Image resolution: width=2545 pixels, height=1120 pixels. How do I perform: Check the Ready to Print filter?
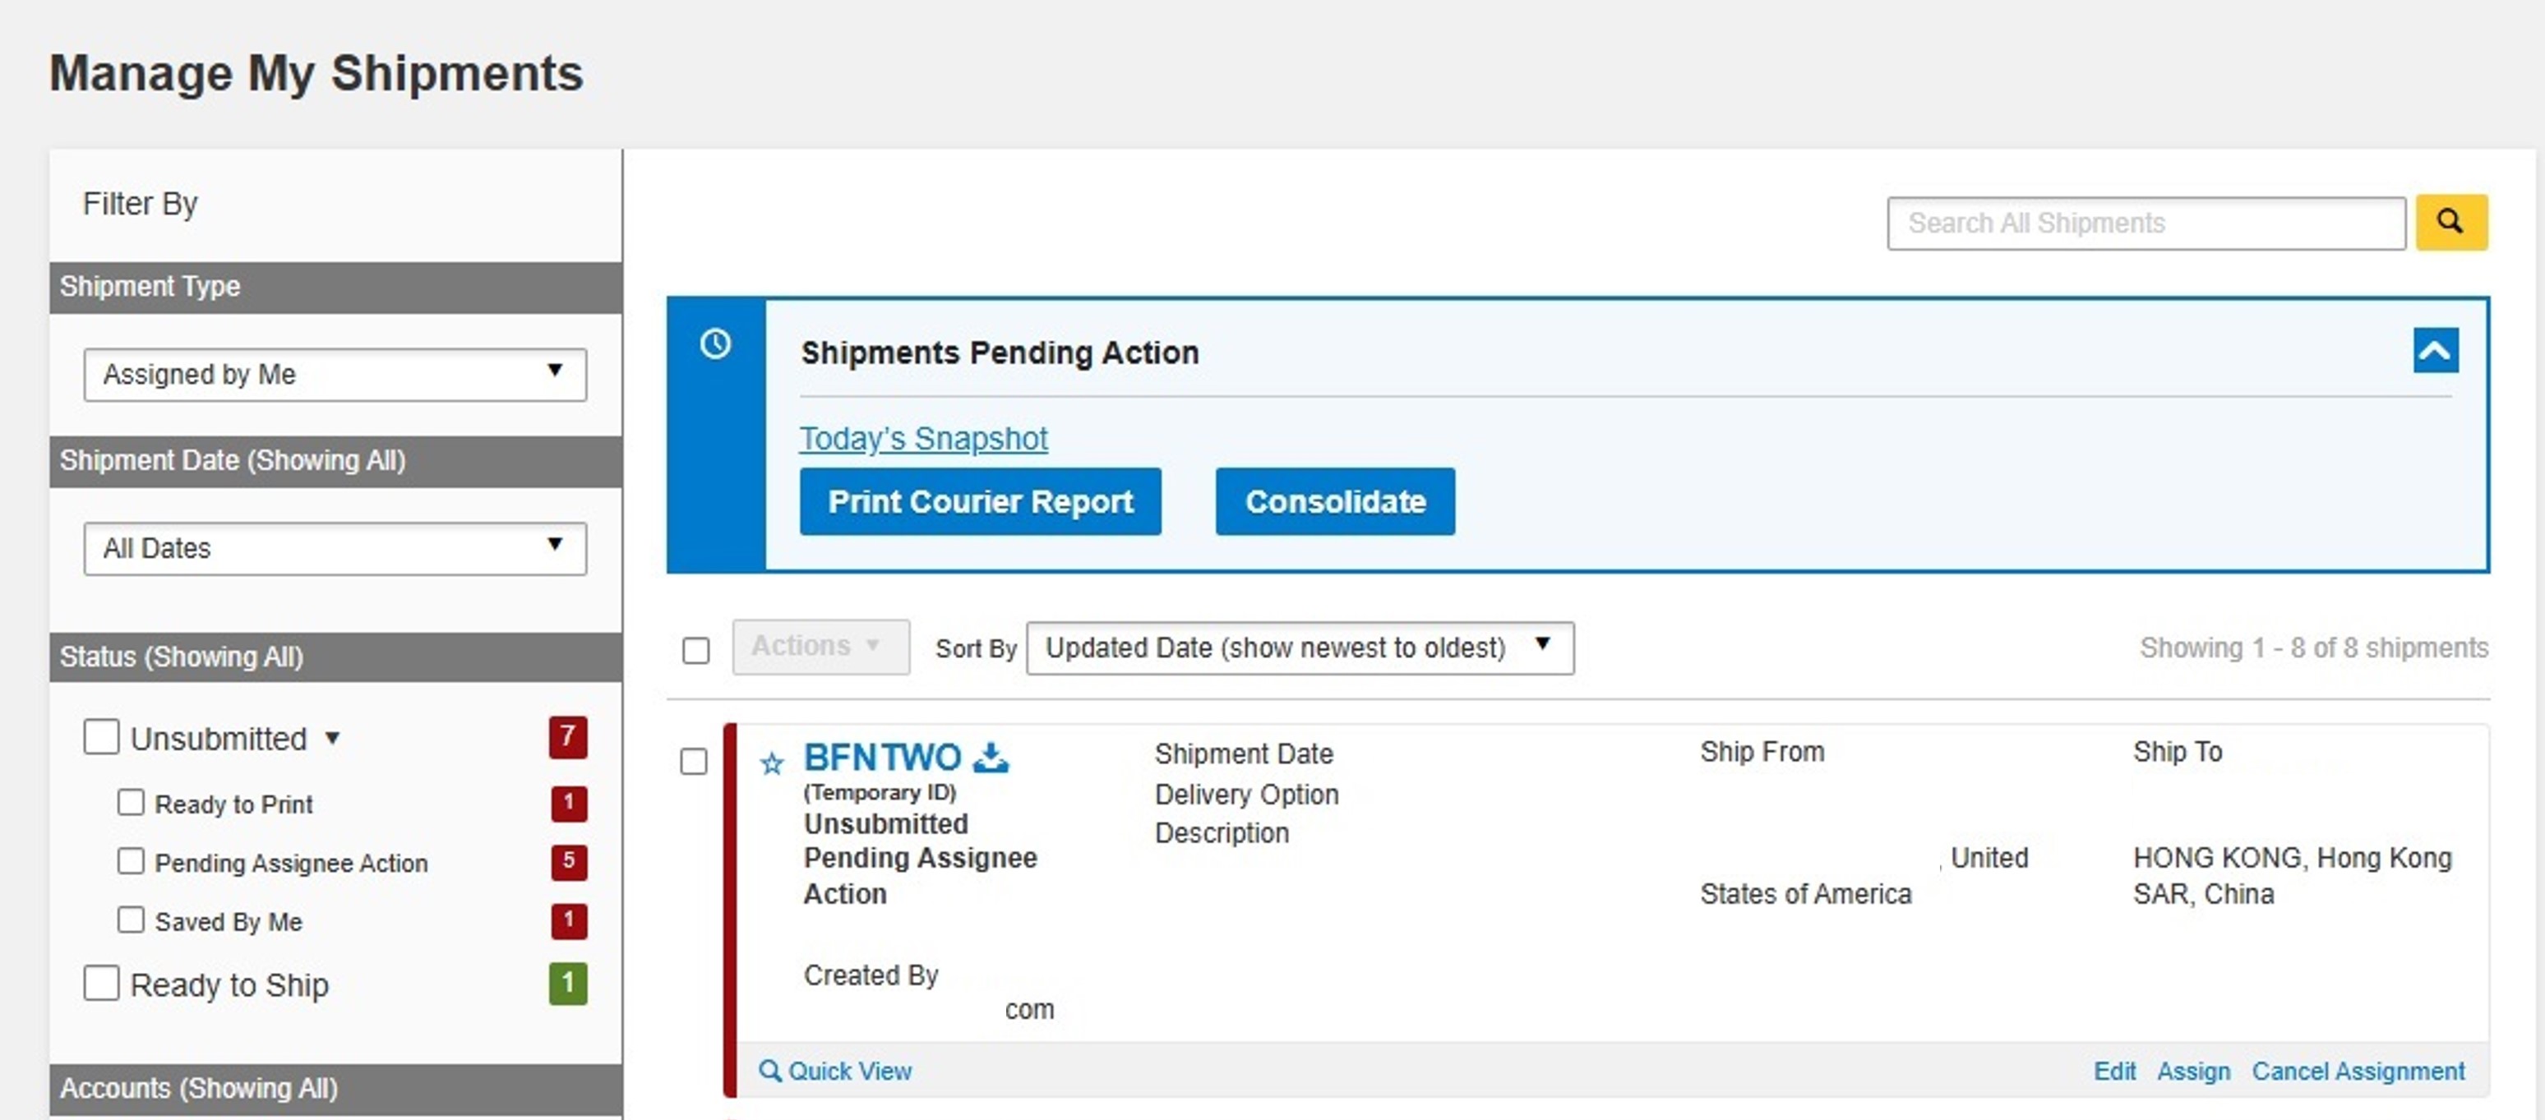[x=131, y=802]
